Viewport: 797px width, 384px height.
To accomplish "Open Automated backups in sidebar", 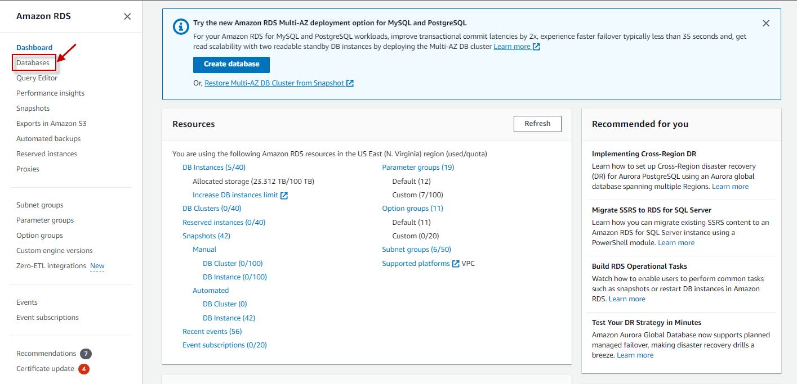I will [x=48, y=139].
